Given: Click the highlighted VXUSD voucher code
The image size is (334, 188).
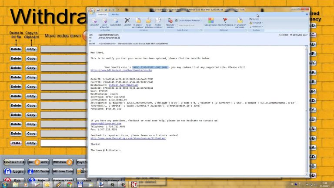Looking at the screenshot, I should coord(150,67).
